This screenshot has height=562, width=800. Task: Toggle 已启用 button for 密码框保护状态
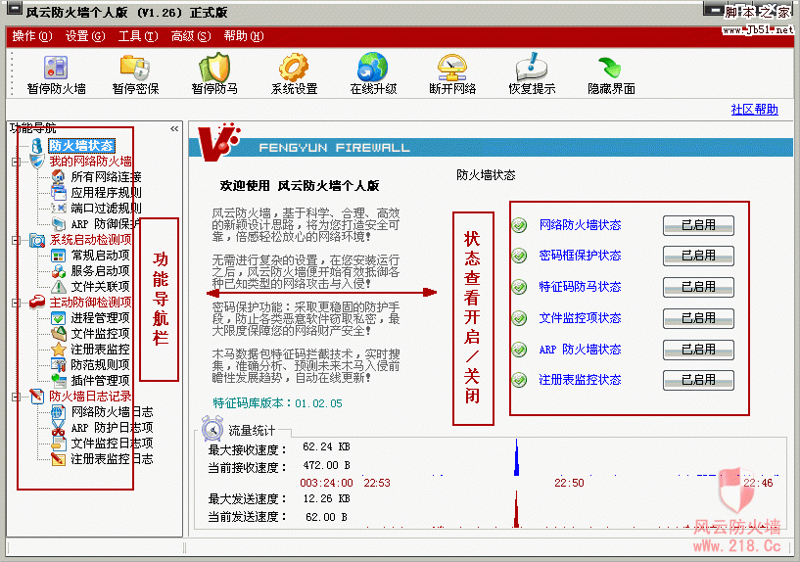(698, 256)
